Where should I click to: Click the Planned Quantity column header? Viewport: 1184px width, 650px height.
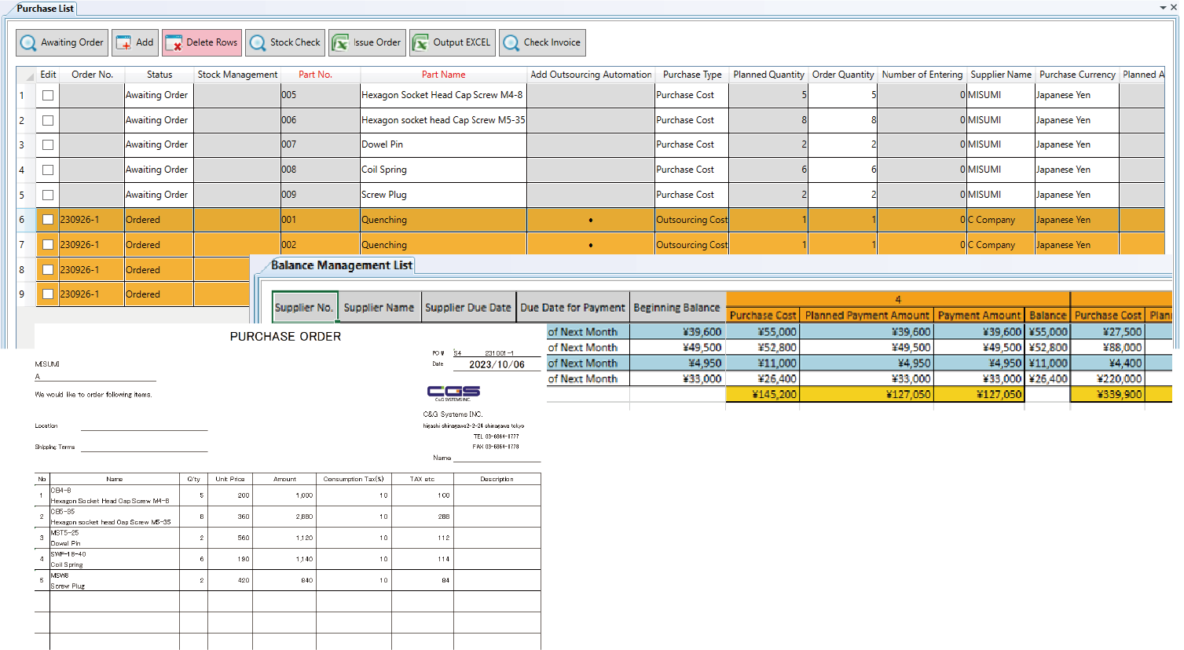[768, 75]
